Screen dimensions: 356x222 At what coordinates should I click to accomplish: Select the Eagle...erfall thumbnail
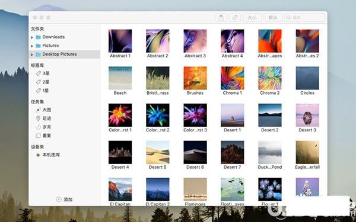pos(307,153)
